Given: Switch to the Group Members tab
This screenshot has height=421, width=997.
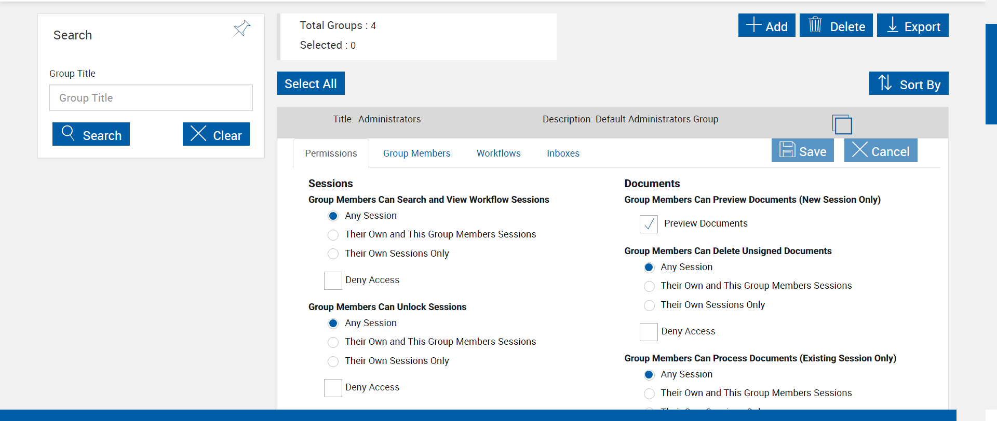Looking at the screenshot, I should click(416, 153).
